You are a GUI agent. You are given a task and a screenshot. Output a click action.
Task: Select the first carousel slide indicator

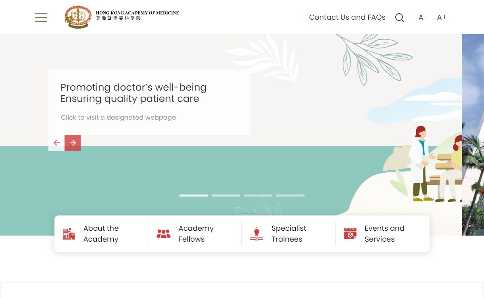click(194, 195)
